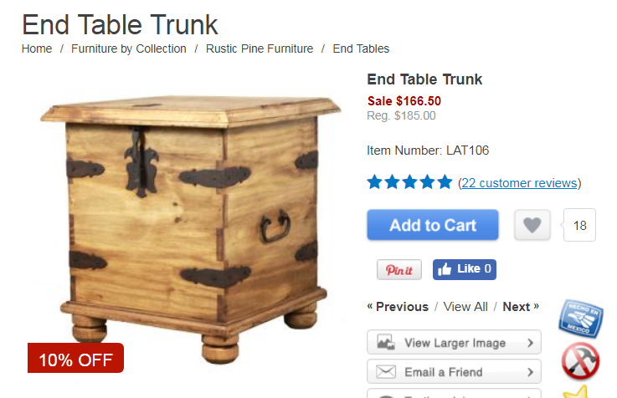
Task: Open the End Tables breadcrumb link
Action: tap(361, 48)
